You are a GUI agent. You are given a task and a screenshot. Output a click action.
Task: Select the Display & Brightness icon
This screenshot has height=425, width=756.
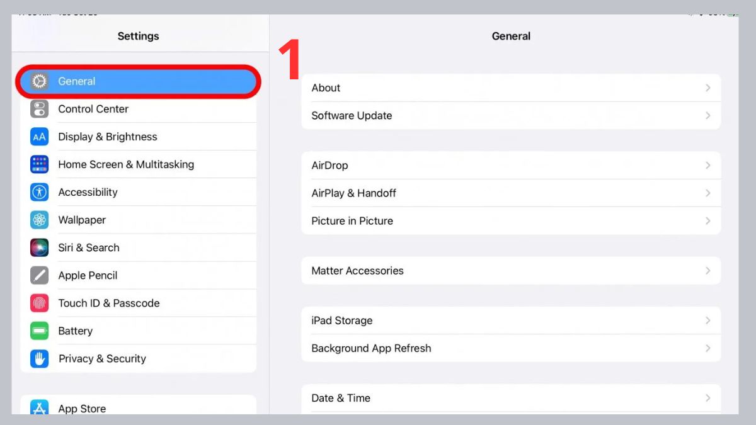tap(39, 137)
